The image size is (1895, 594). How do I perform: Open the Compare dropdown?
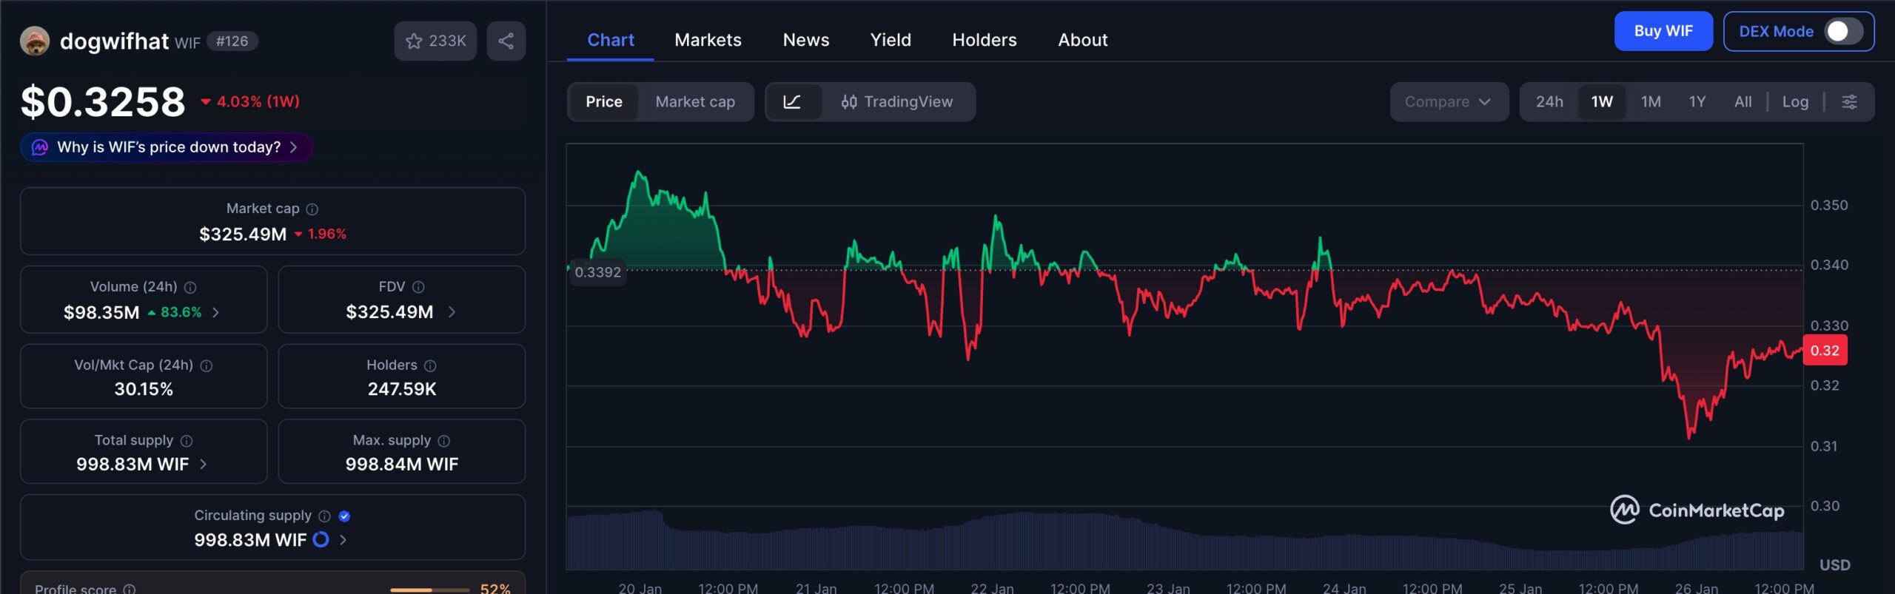pos(1449,102)
